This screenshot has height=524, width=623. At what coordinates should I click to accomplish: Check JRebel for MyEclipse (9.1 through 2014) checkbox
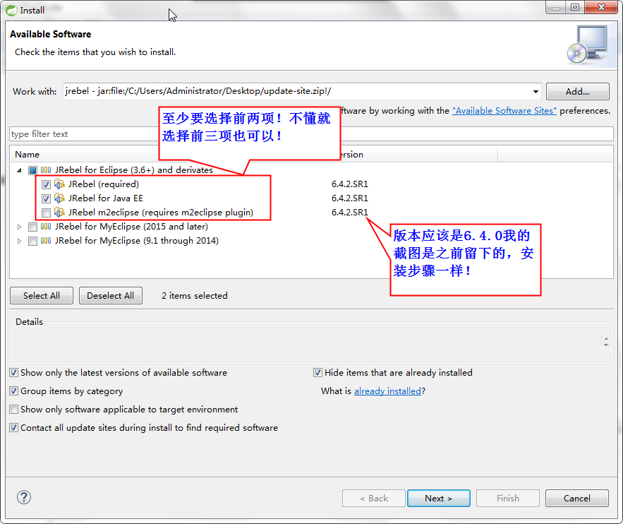[32, 241]
